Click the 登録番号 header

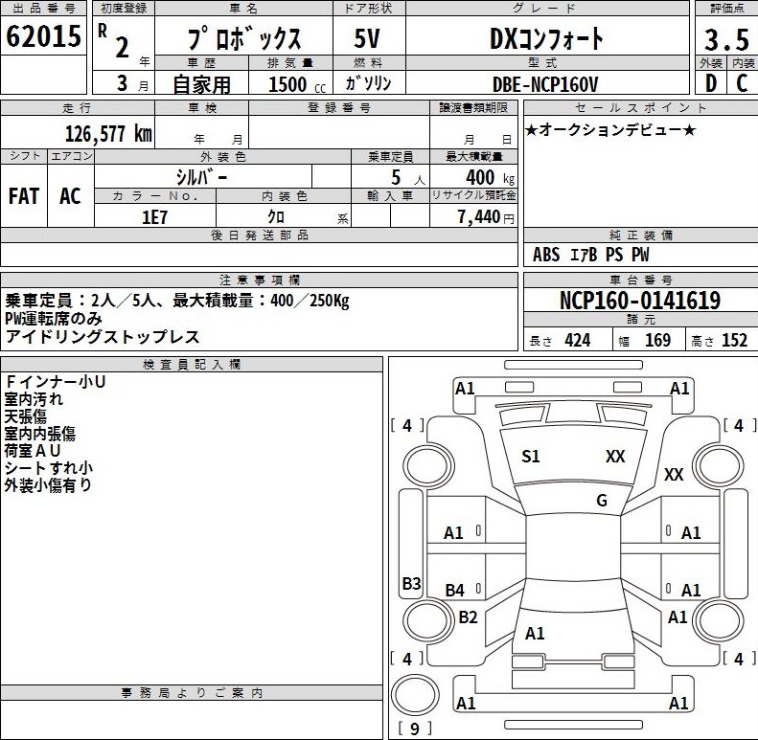(x=339, y=108)
